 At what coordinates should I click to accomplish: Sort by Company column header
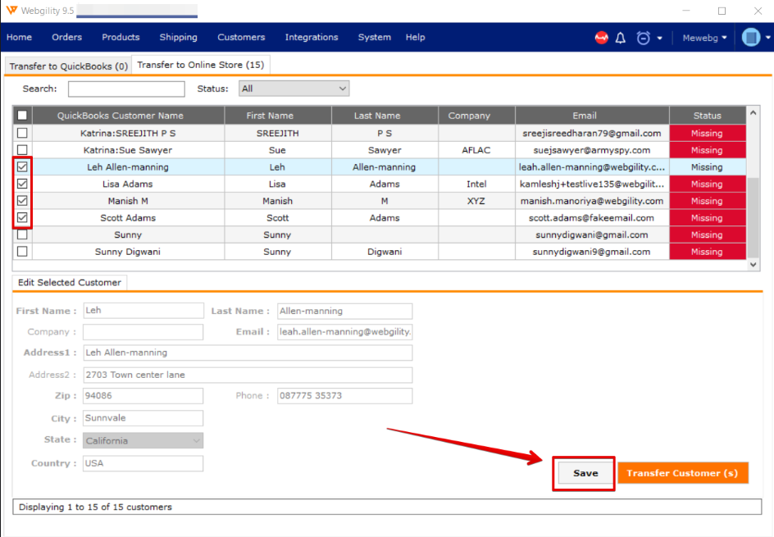[477, 116]
